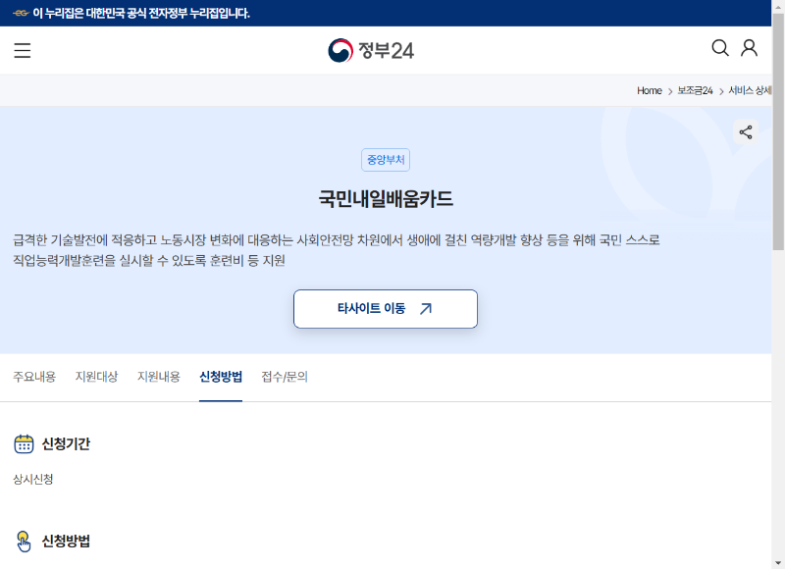Viewport: 785px width, 569px height.
Task: Click the 중앙부처 badge
Action: point(386,160)
